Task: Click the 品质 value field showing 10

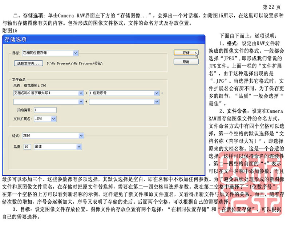Action: click(27, 147)
